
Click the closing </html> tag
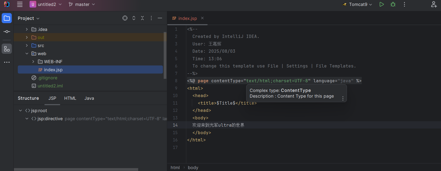tap(196, 140)
